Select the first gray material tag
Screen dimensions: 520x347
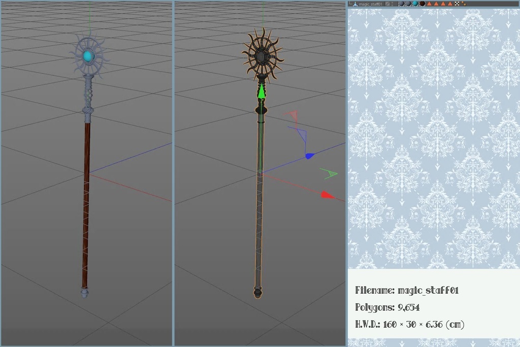tap(402, 4)
